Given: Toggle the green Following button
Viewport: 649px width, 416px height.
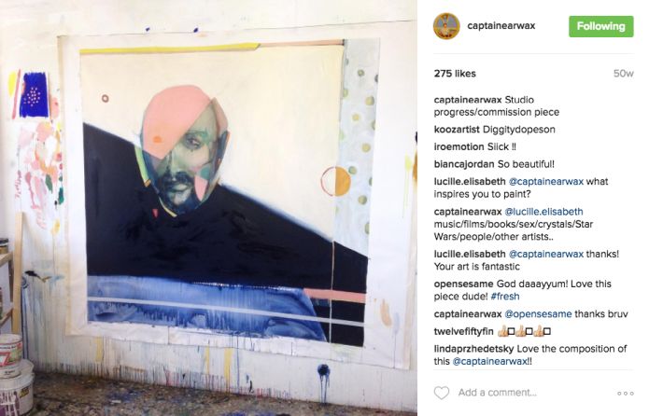Looking at the screenshot, I should 601,26.
